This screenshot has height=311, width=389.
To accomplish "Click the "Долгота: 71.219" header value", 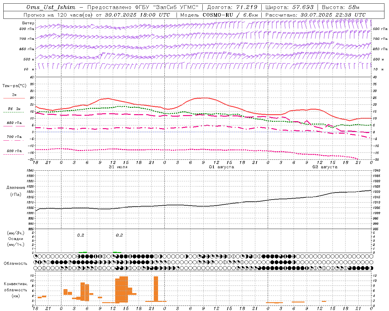I will [232, 7].
